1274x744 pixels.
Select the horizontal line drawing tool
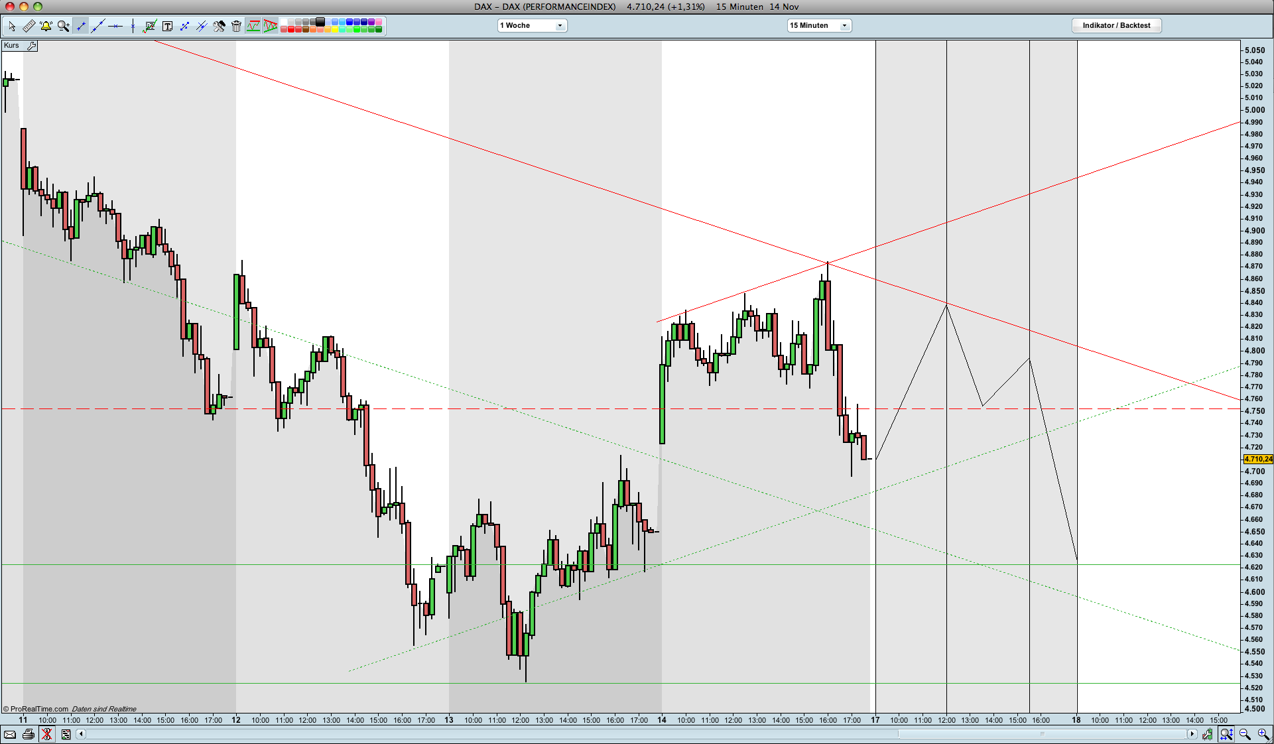pos(115,26)
